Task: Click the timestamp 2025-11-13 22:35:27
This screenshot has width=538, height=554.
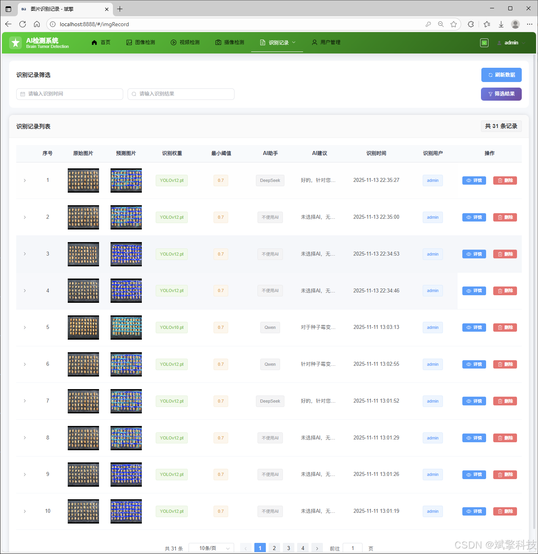Action: point(376,180)
